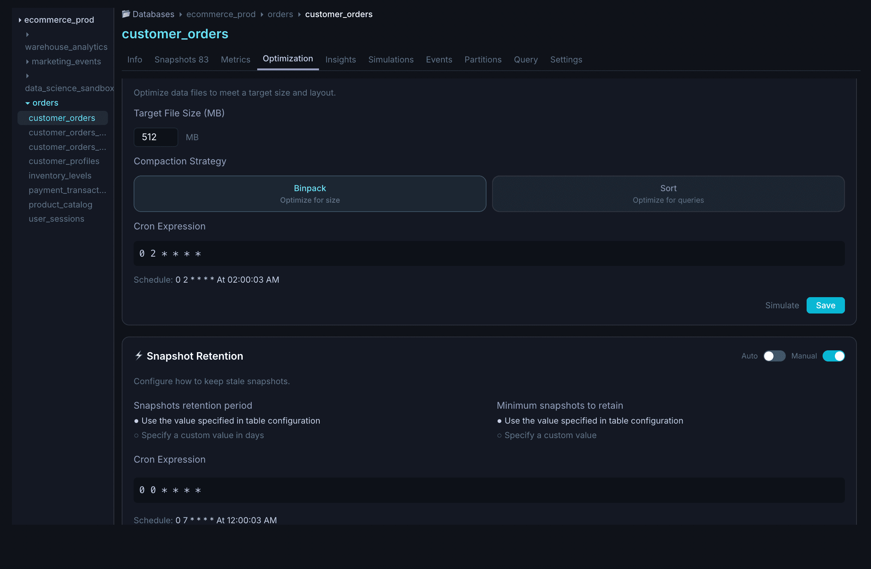Screen dimensions: 871x569
Task: Click Databases in the breadcrumb
Action: tap(153, 14)
